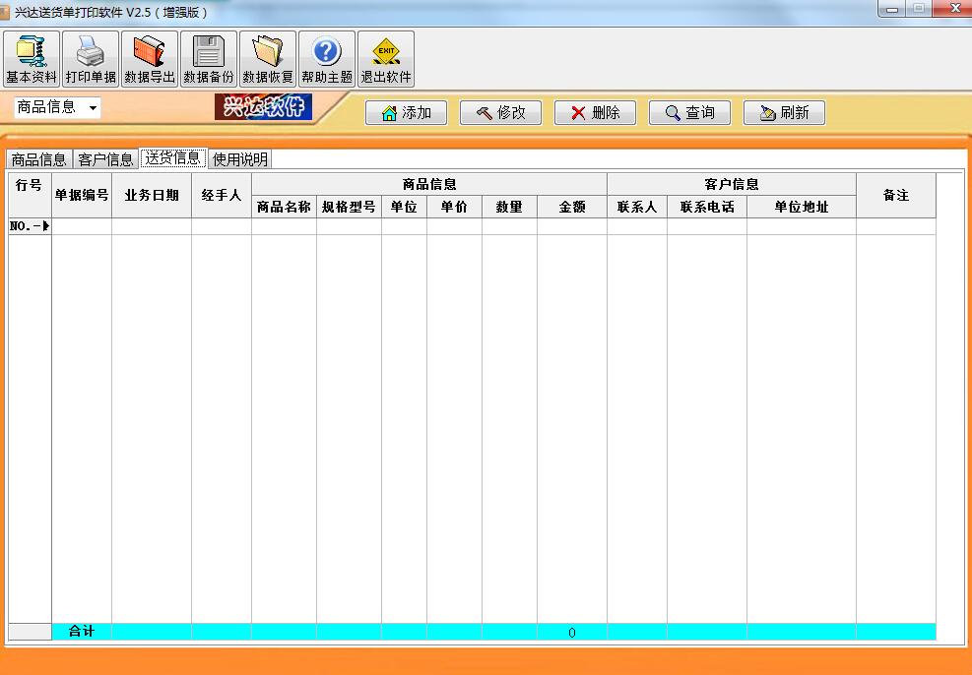Close the 兴达送货单打印软件 window
The width and height of the screenshot is (972, 675).
coord(955,9)
